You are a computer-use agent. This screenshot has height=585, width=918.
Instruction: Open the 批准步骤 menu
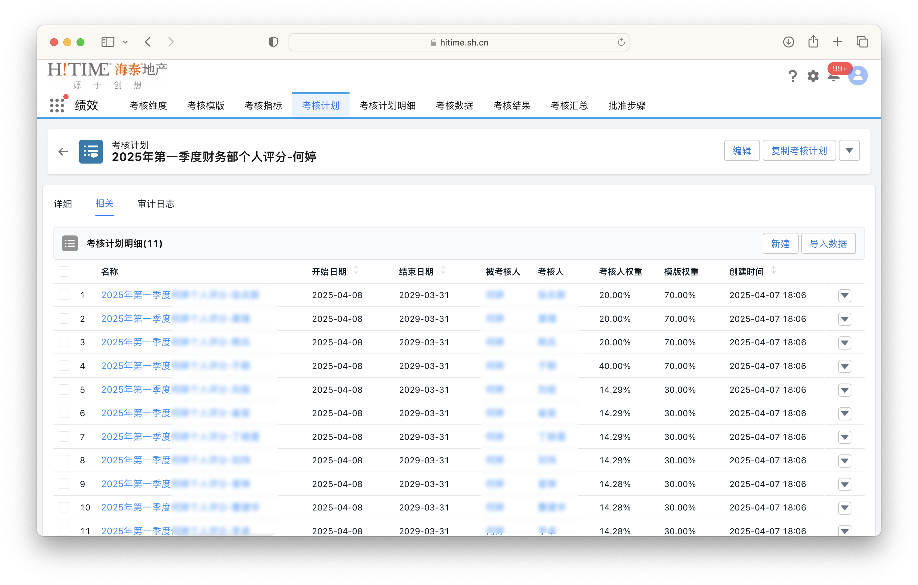tap(627, 106)
